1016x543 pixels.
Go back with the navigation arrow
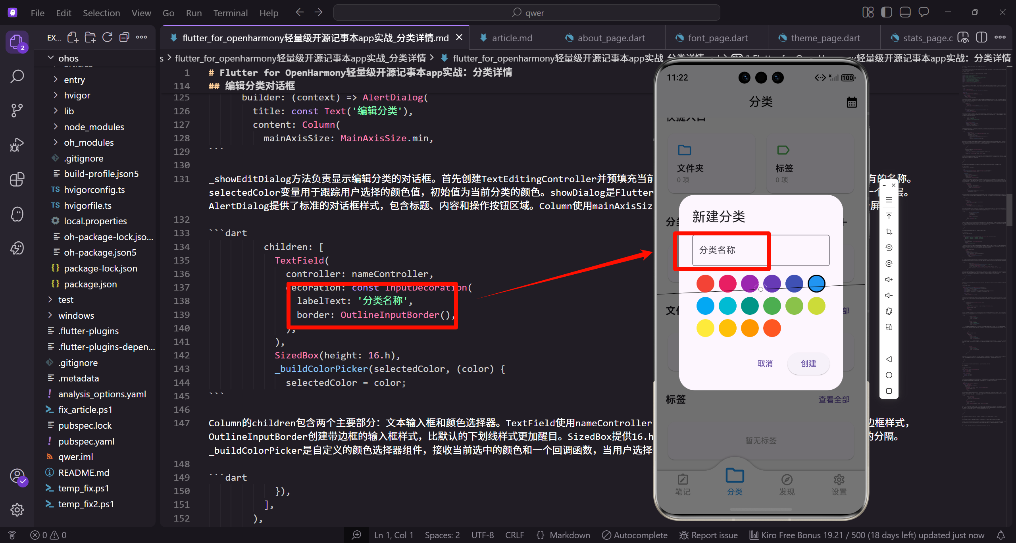[x=300, y=12]
